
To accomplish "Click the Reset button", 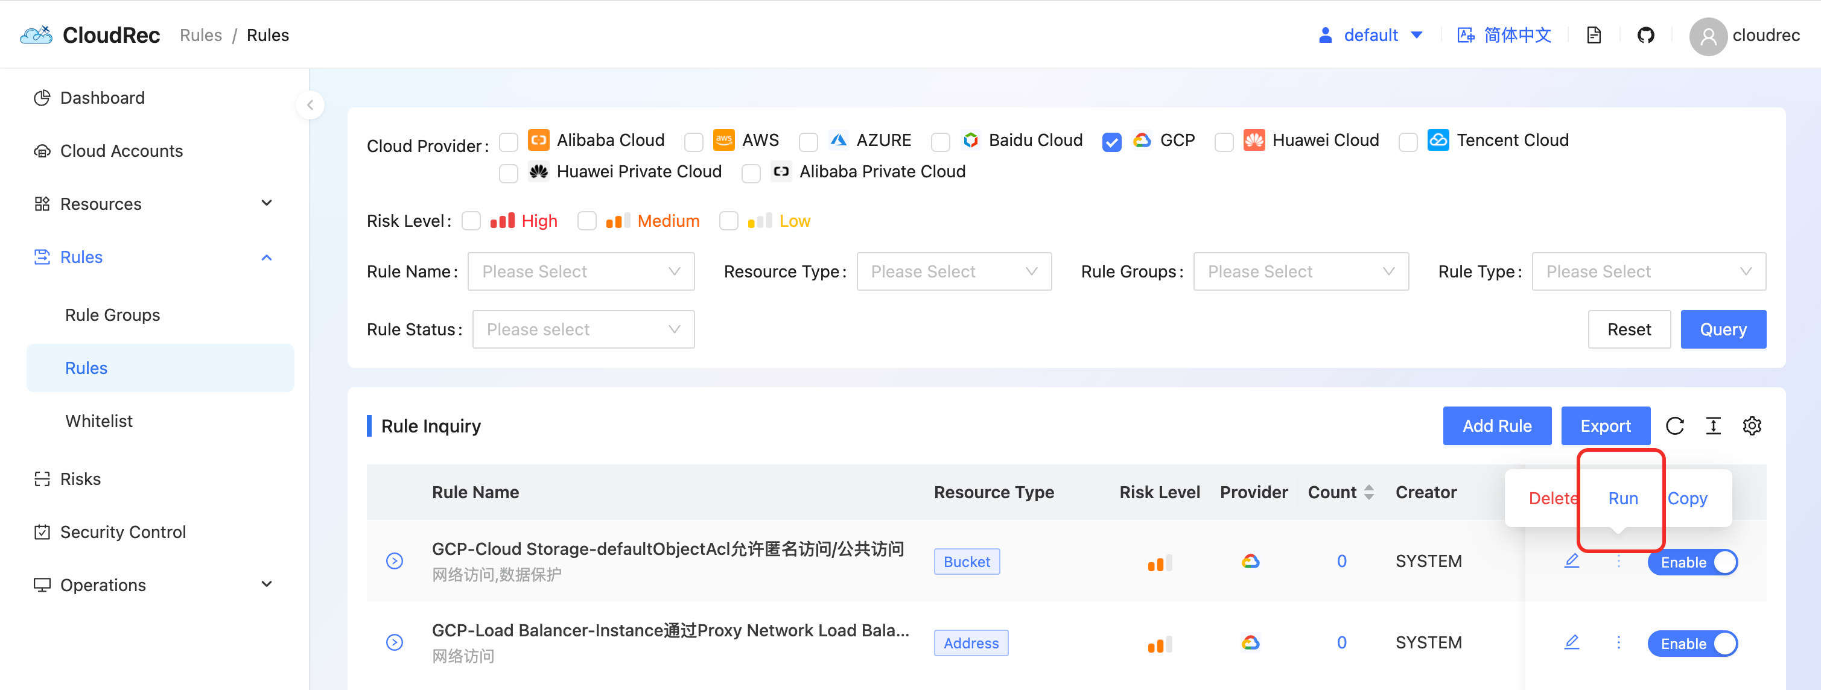I will pos(1629,329).
